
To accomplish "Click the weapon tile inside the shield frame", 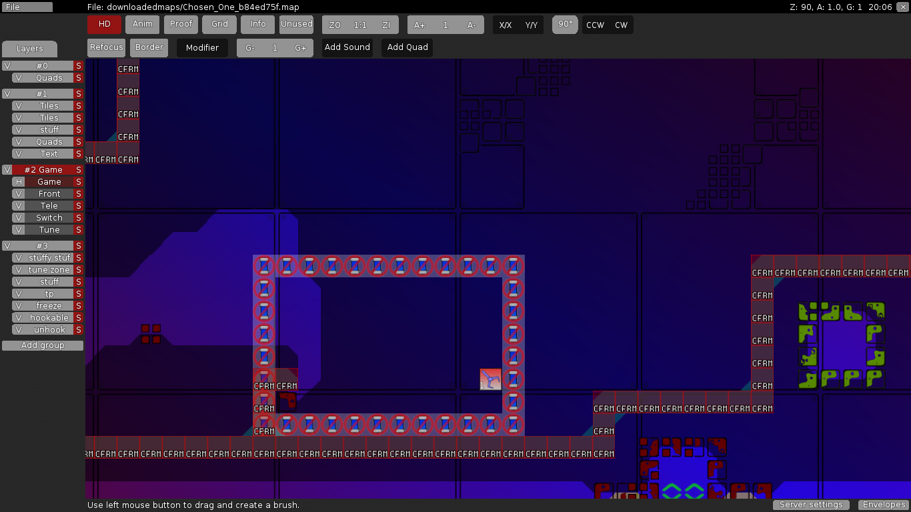I will click(x=490, y=379).
